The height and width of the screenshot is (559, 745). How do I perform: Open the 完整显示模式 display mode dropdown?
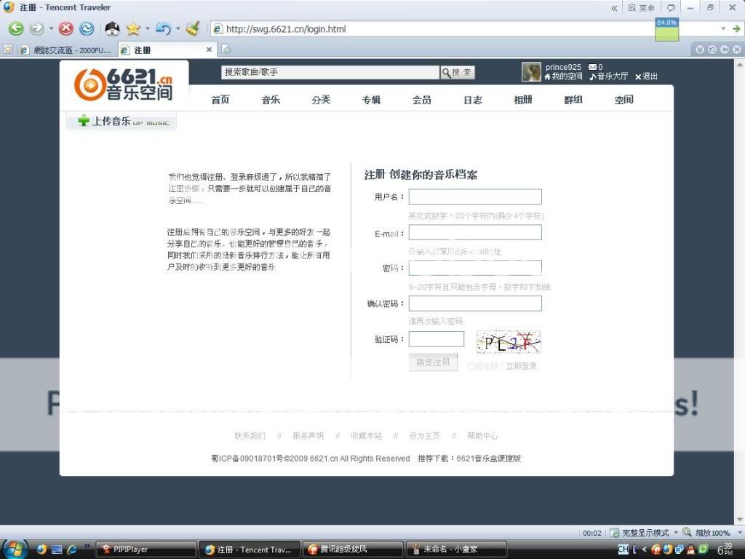tap(676, 533)
